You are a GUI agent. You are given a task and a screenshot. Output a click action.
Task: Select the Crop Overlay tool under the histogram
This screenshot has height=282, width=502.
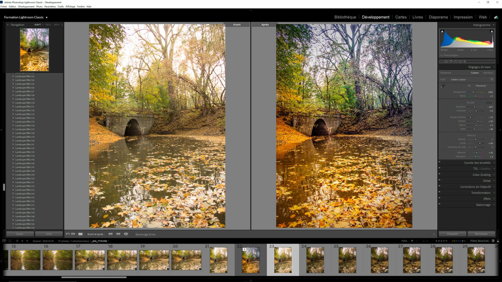click(441, 61)
